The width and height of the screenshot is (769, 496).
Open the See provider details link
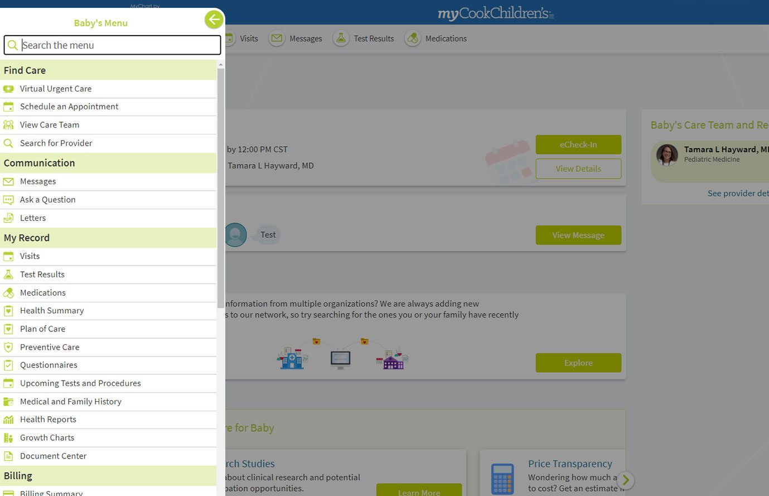click(737, 194)
